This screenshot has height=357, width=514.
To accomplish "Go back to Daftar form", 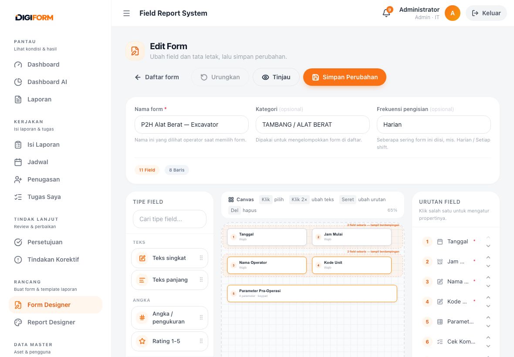I will coord(157,77).
